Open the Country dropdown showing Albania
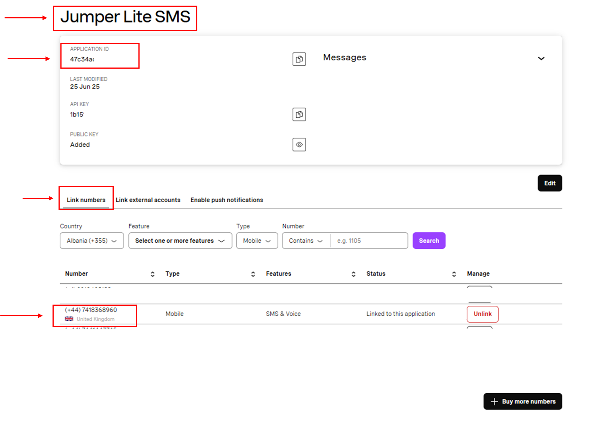Image resolution: width=598 pixels, height=422 pixels. click(92, 240)
